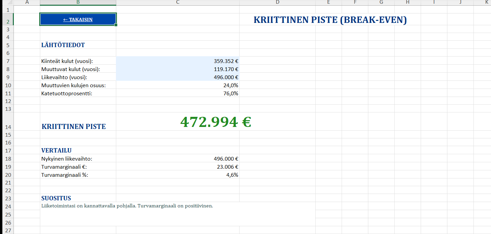This screenshot has width=491, height=234.
Task: Click the VERTAILU heading cell
Action: 56,151
